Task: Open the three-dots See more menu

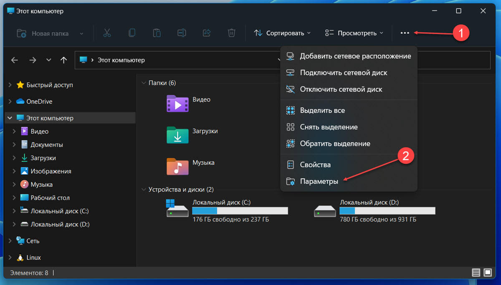Action: [x=405, y=33]
